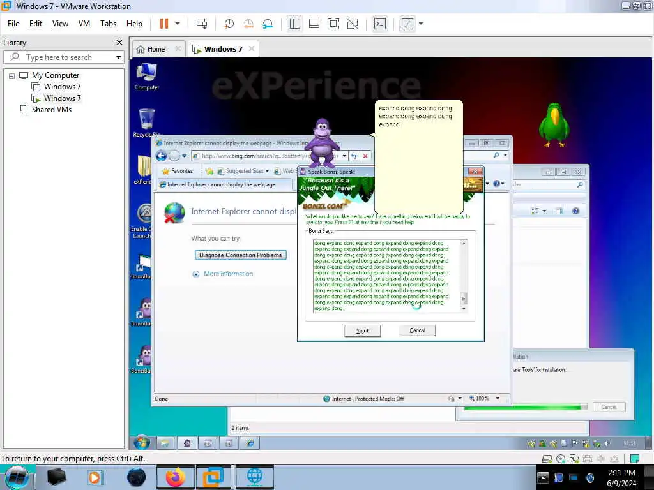Open the File menu
654x490 pixels.
pos(13,24)
